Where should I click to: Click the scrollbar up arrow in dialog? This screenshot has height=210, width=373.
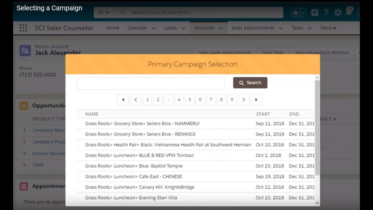(317, 77)
